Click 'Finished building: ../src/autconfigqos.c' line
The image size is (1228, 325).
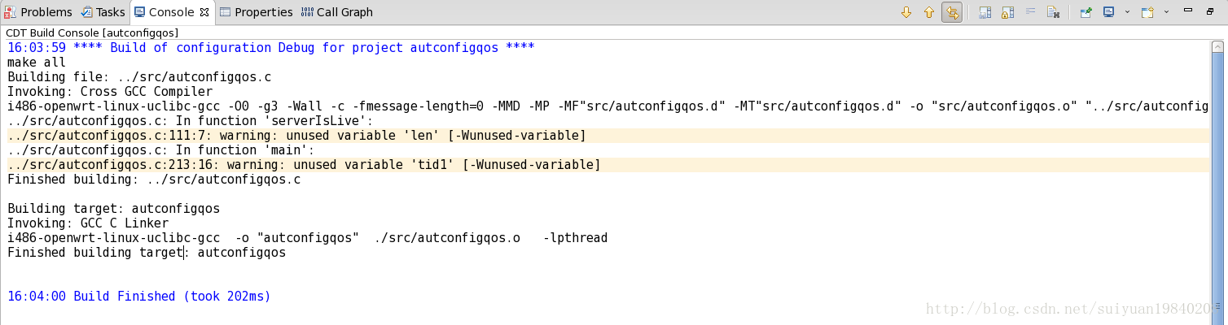154,180
